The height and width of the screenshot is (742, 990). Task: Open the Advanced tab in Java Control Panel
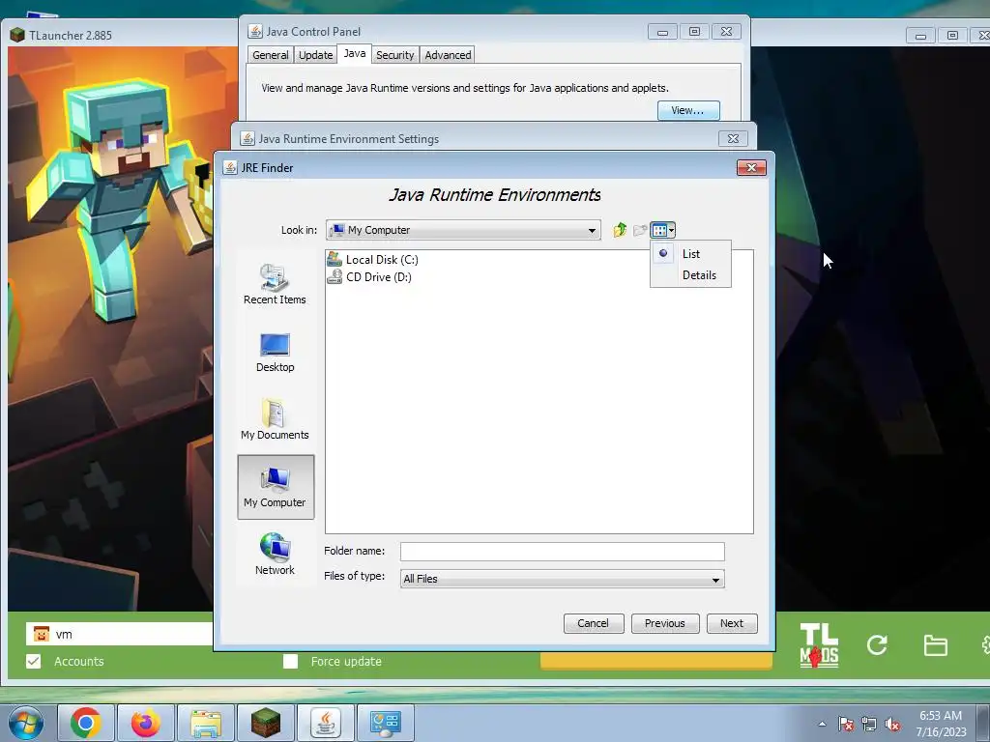coord(448,55)
